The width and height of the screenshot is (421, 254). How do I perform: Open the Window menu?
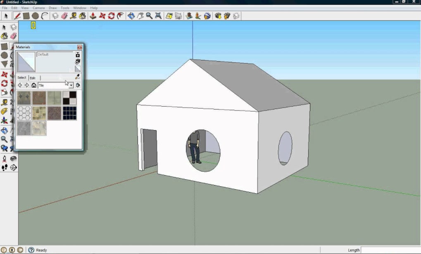coord(80,8)
